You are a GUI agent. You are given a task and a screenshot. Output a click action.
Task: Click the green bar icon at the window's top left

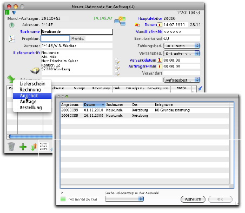tap(7, 12)
